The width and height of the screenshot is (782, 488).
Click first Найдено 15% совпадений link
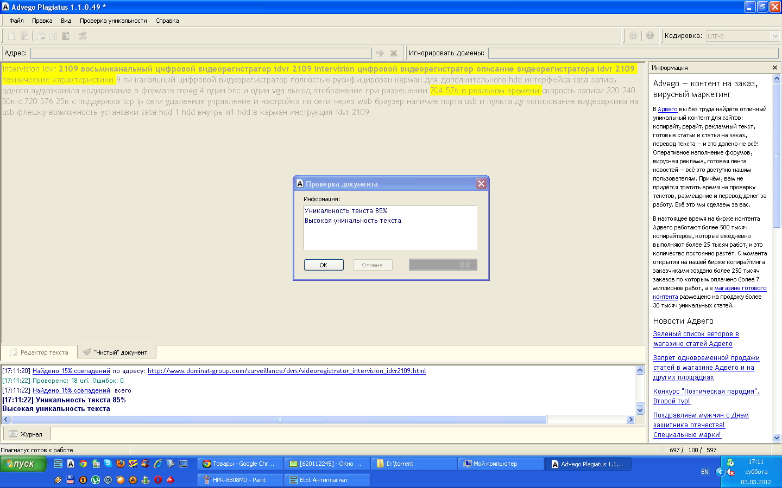71,371
